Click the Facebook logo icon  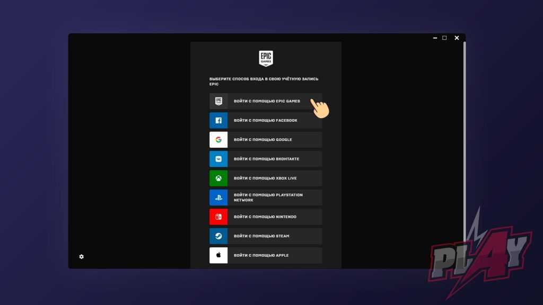[218, 120]
